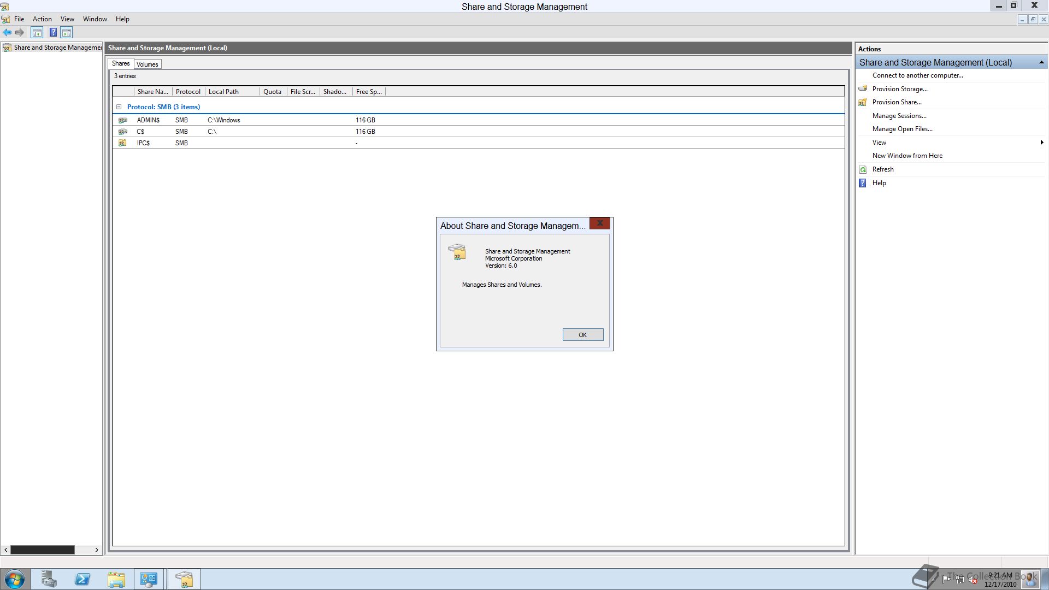Click Provision Storage action link
Screen dimensions: 1049x590
pos(900,89)
